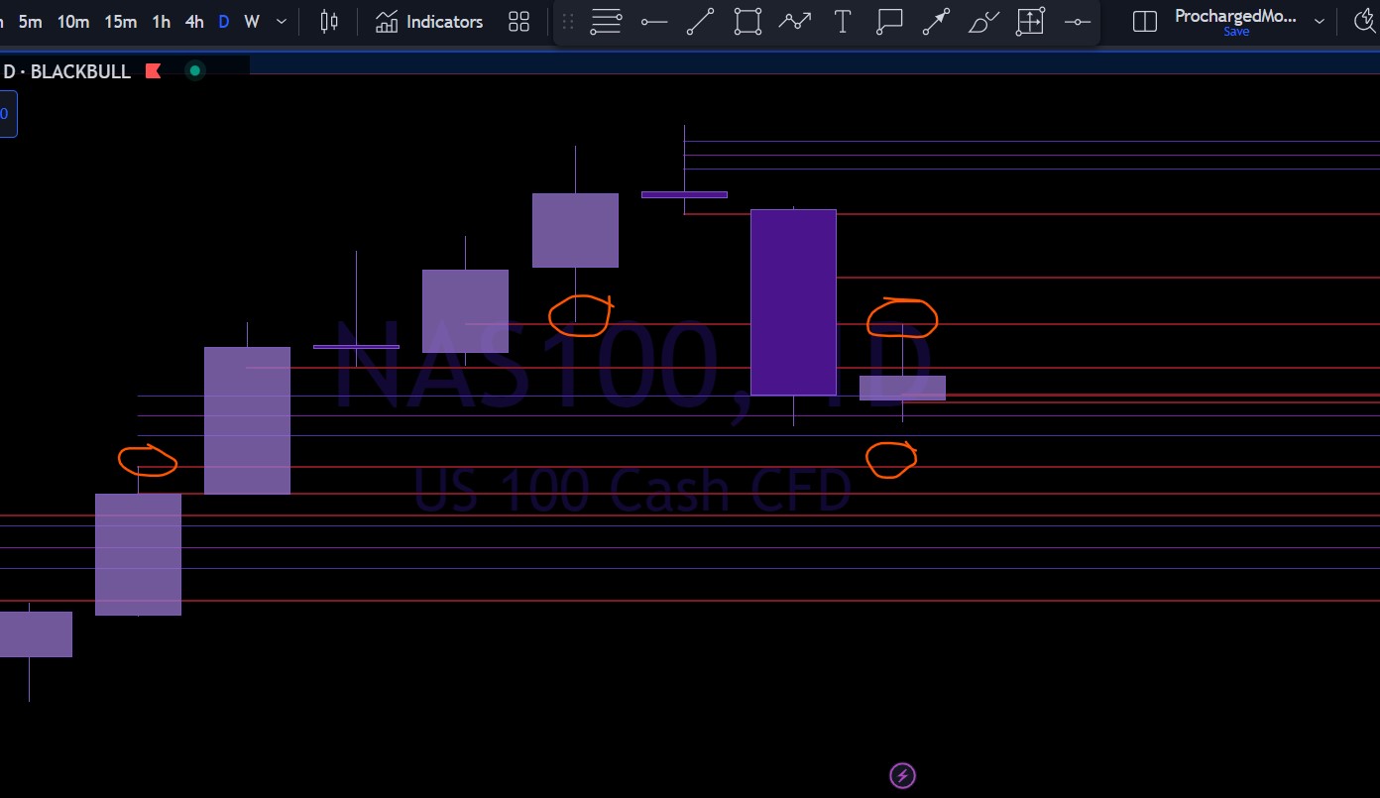Select the path zigzag drawing tool
The image size is (1380, 798).
(795, 22)
